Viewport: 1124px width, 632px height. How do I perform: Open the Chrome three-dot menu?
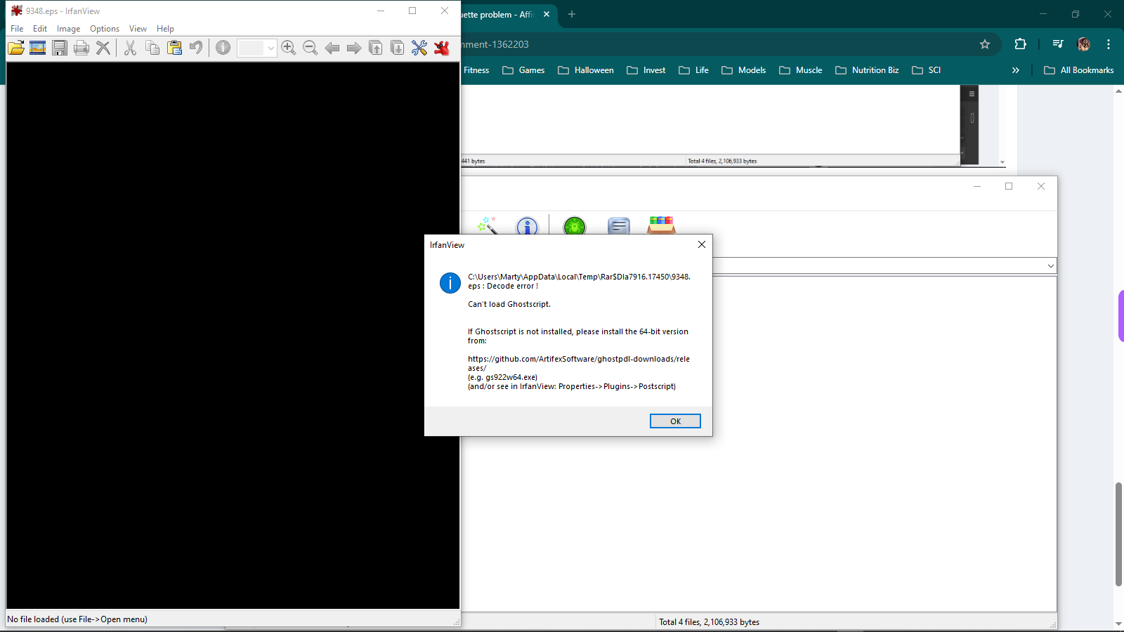[1109, 44]
